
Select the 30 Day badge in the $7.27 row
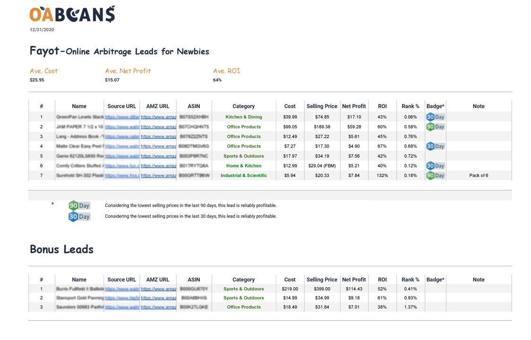pyautogui.click(x=435, y=146)
